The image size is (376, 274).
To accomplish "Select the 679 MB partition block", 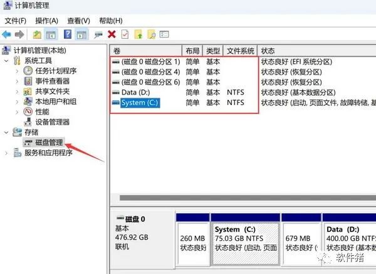I will coord(301,240).
